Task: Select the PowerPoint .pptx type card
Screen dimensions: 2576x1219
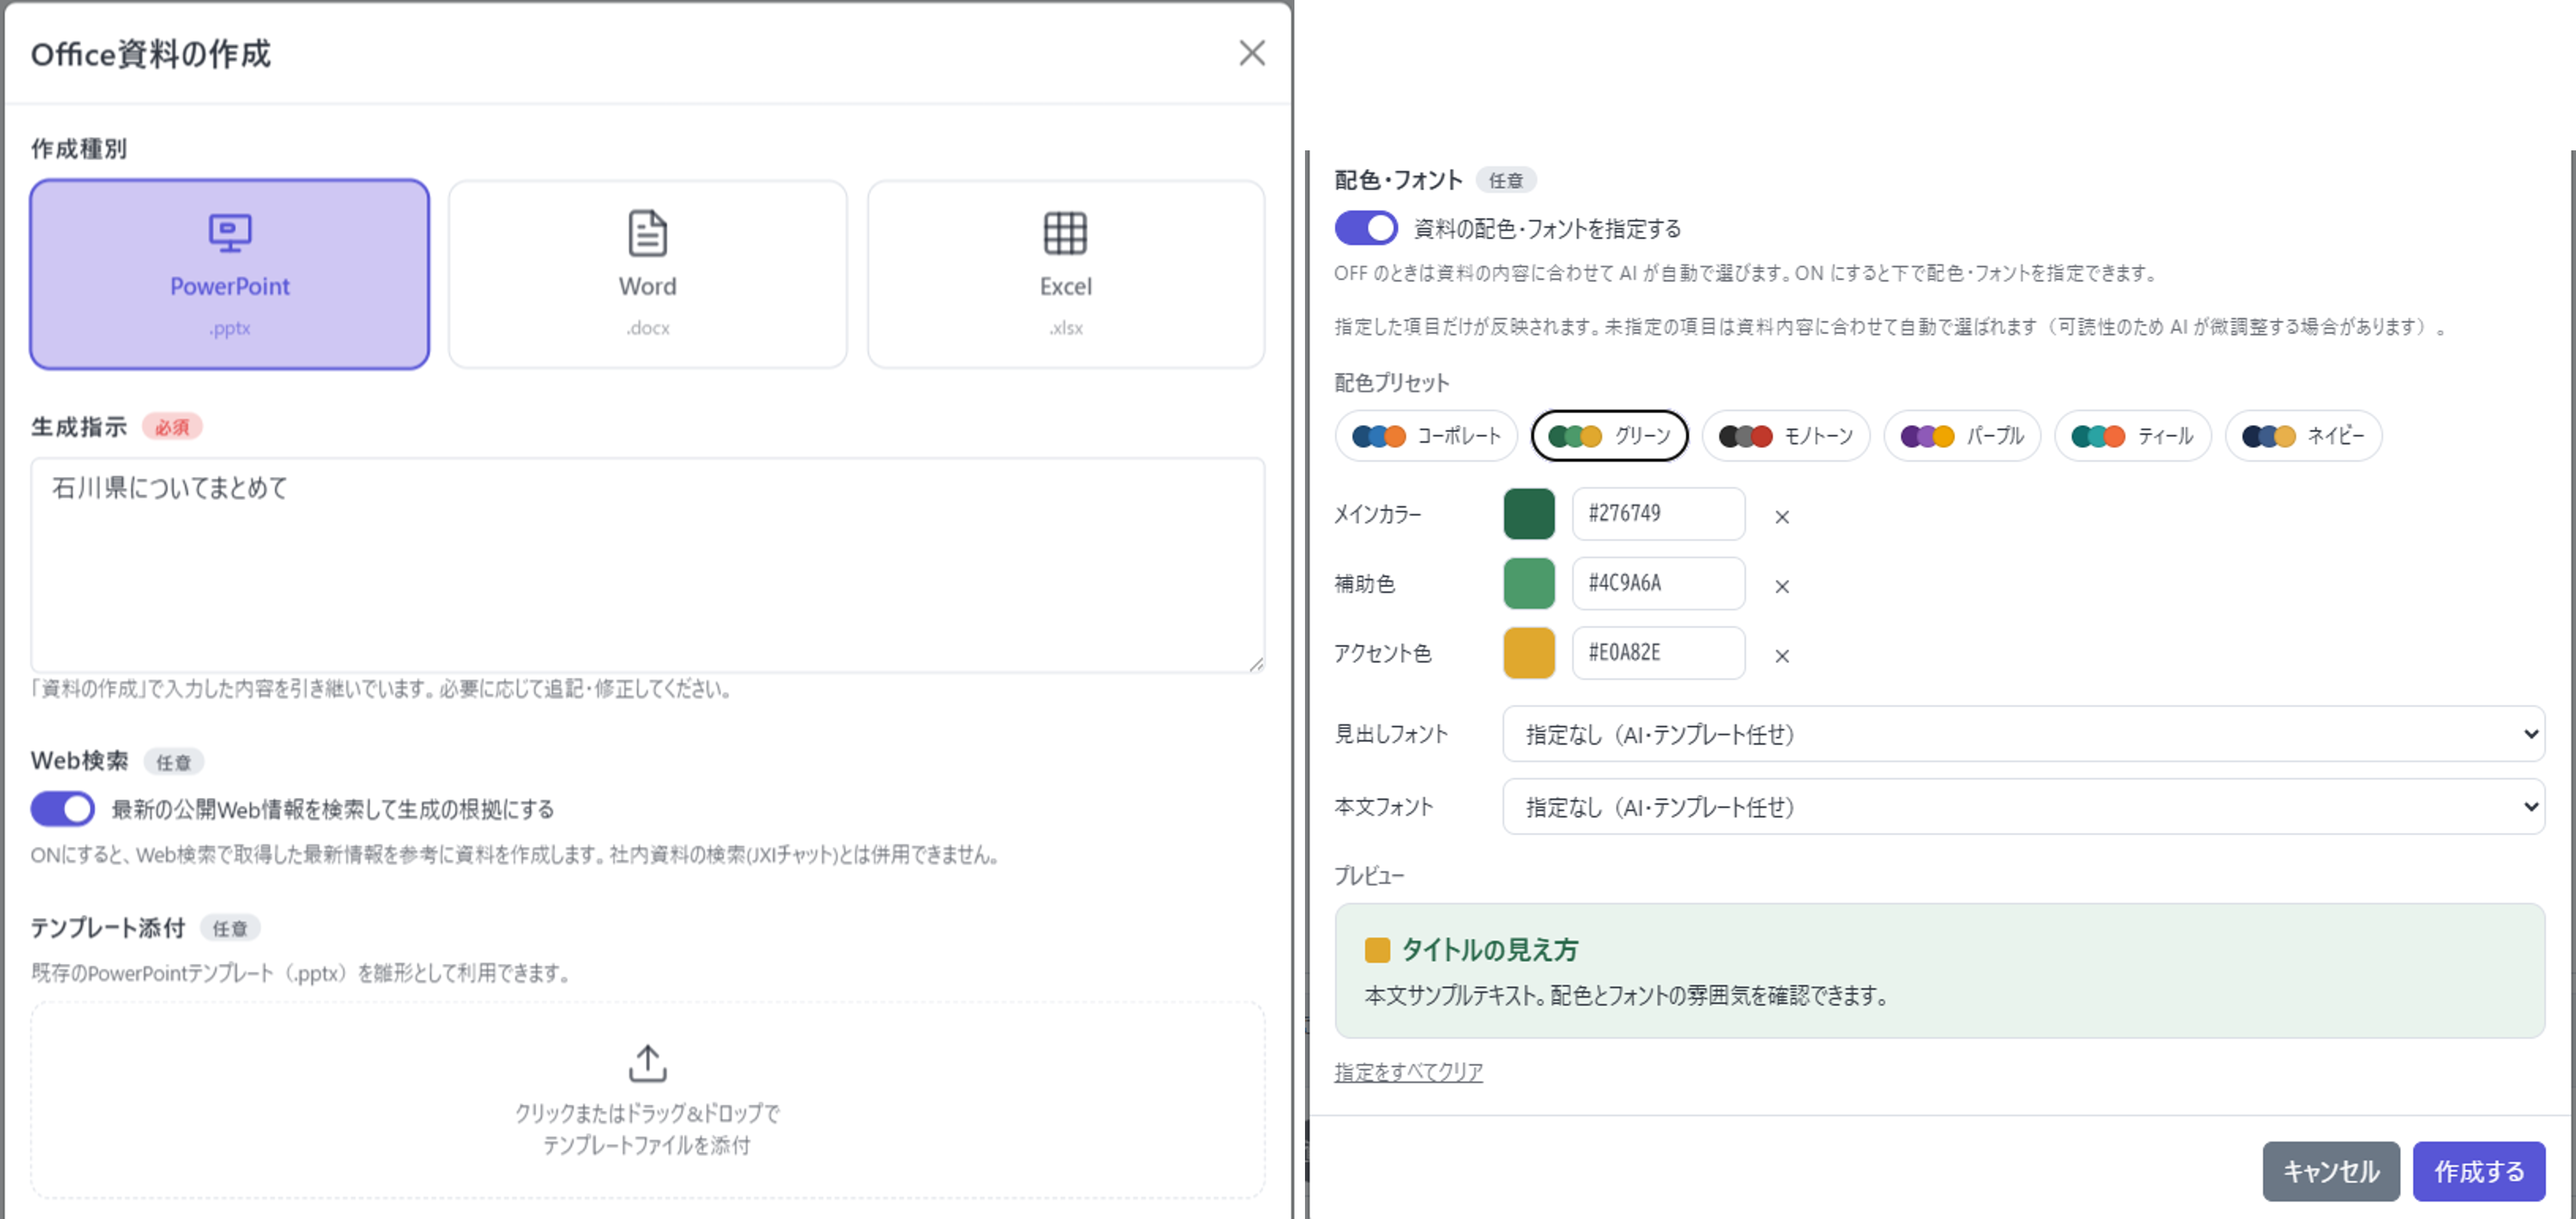Action: (230, 274)
